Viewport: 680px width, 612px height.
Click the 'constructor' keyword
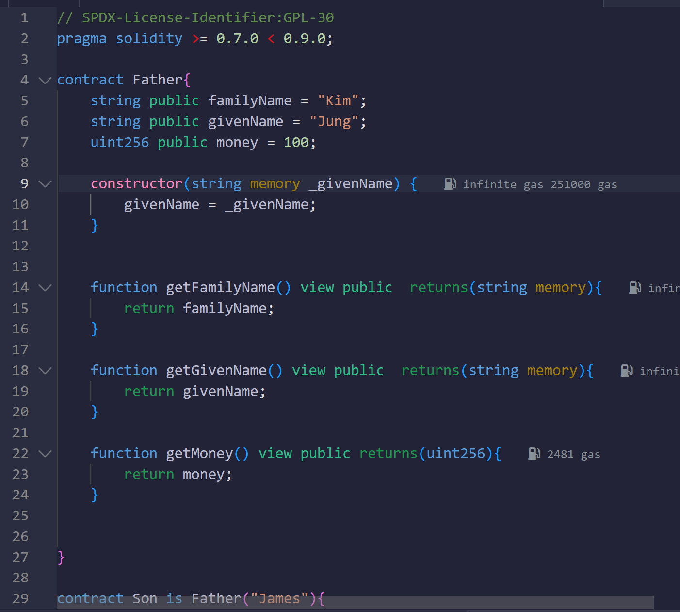click(137, 184)
